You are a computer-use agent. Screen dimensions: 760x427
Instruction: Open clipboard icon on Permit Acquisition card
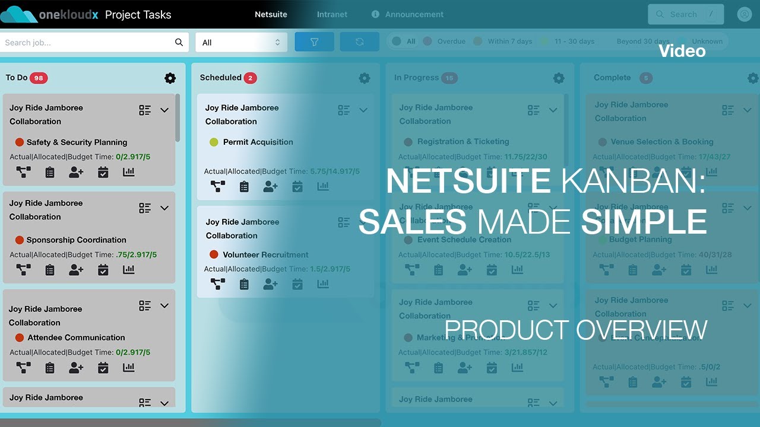(244, 186)
